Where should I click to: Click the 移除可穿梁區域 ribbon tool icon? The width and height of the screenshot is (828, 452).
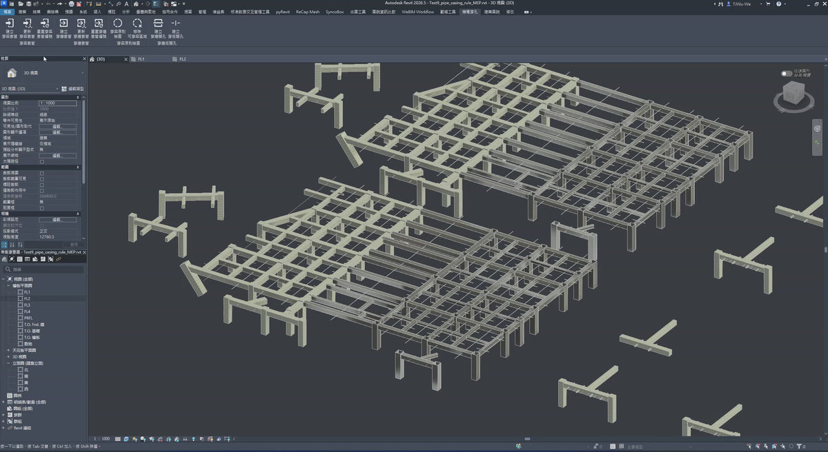pyautogui.click(x=137, y=23)
